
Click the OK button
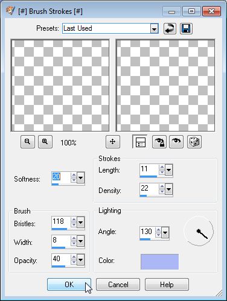pos(69,284)
